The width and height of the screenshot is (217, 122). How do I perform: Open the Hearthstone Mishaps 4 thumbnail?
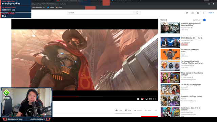(x=170, y=78)
